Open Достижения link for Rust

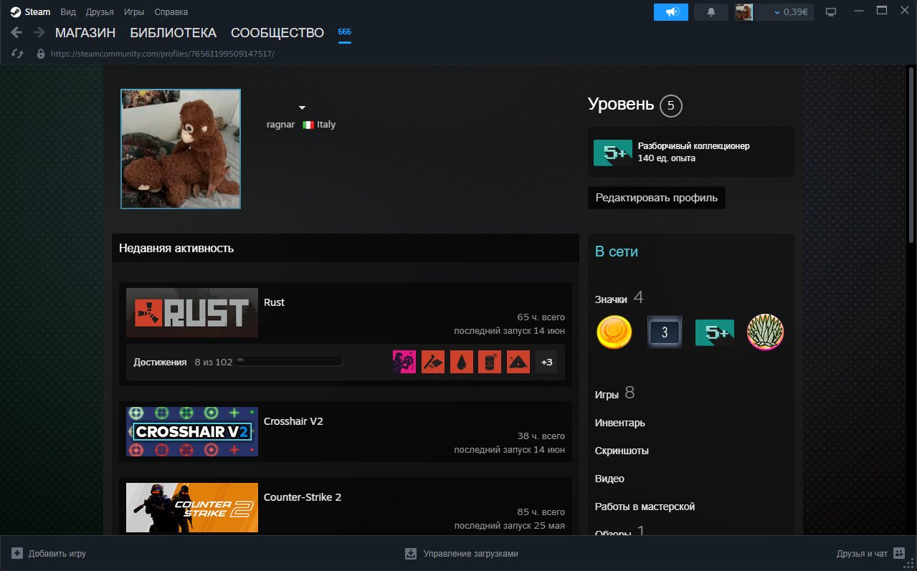pyautogui.click(x=160, y=363)
